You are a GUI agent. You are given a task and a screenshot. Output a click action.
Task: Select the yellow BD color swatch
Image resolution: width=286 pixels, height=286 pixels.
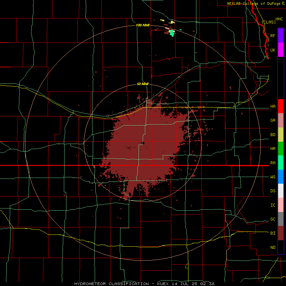pos(281,134)
